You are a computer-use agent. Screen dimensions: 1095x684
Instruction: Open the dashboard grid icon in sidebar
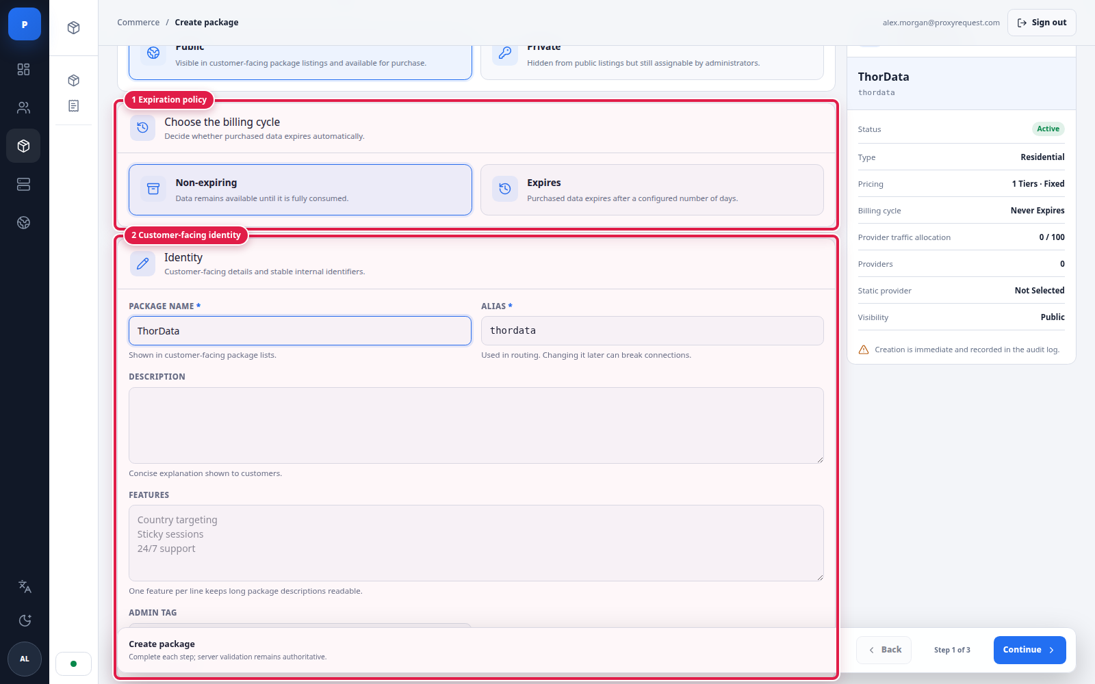pyautogui.click(x=24, y=69)
